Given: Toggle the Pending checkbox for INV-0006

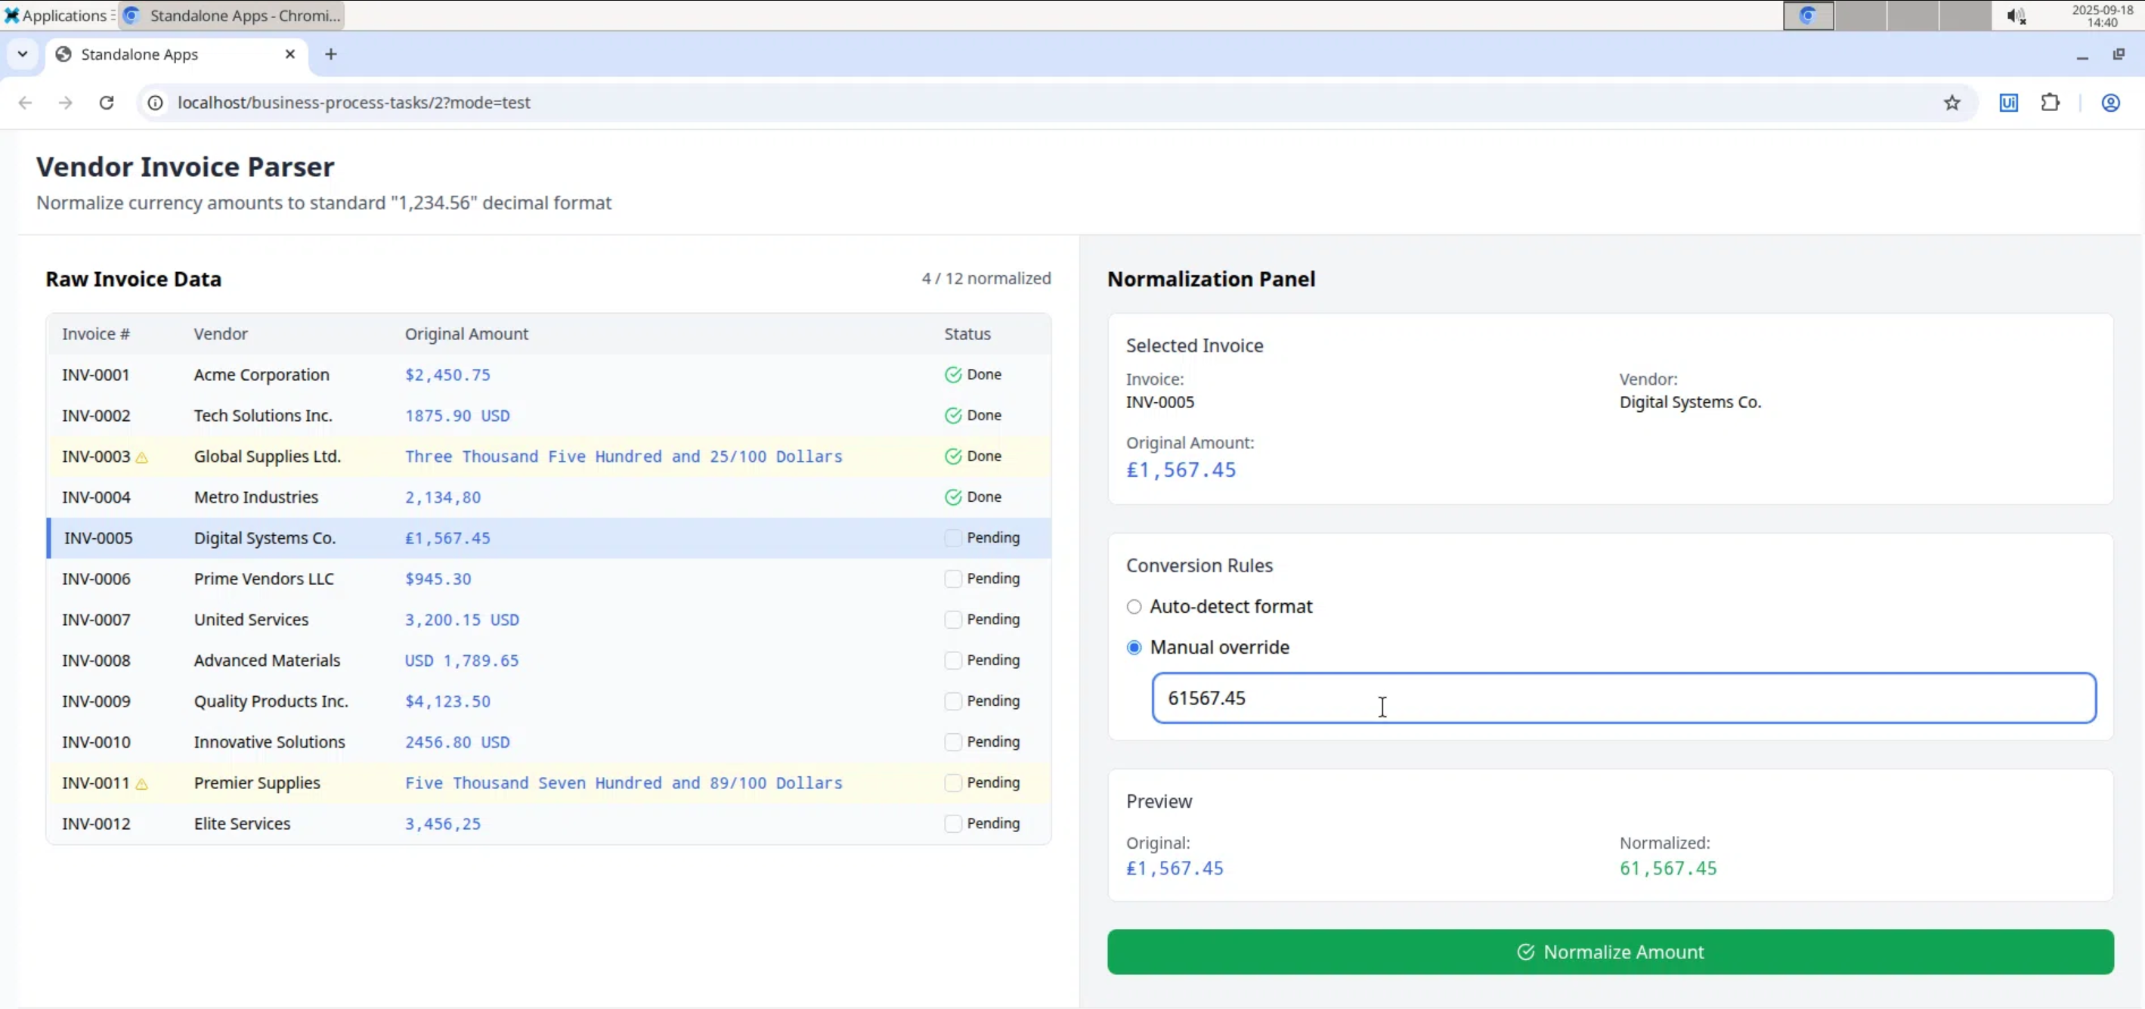Looking at the screenshot, I should click(x=952, y=579).
